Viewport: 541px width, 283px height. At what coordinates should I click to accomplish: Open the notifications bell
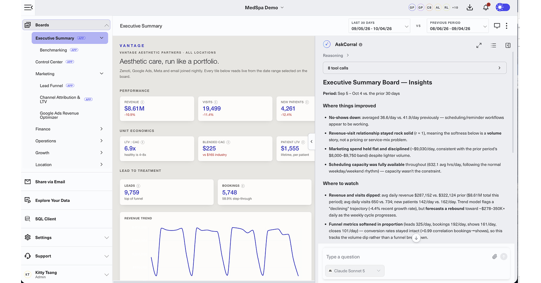click(486, 8)
